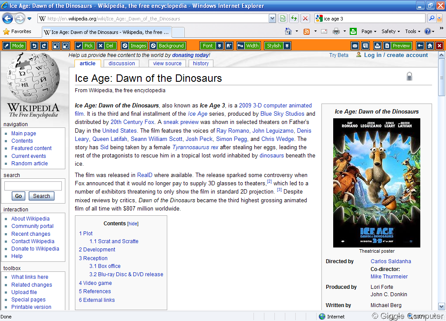This screenshot has height=321, width=446.
Task: Click the Del button with X icon
Action: click(x=106, y=46)
